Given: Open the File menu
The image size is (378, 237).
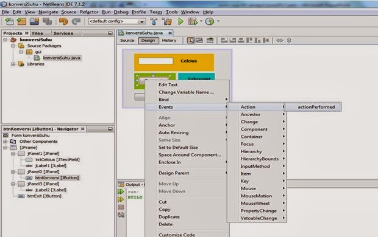Looking at the screenshot, I should (5, 12).
